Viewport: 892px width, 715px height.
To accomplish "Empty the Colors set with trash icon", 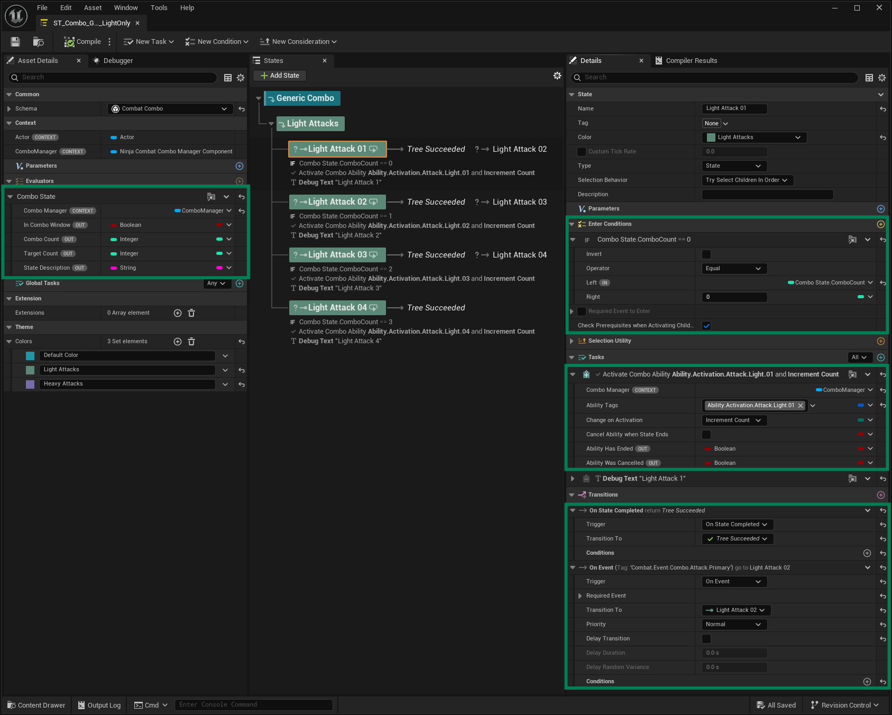I will click(191, 342).
